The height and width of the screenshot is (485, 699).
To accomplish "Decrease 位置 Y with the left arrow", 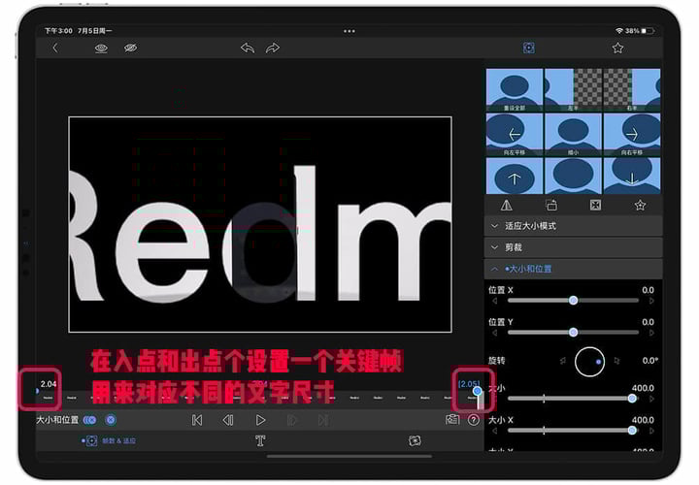I will pos(494,333).
